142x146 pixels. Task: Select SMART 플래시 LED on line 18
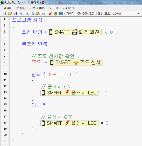click(x=69, y=123)
